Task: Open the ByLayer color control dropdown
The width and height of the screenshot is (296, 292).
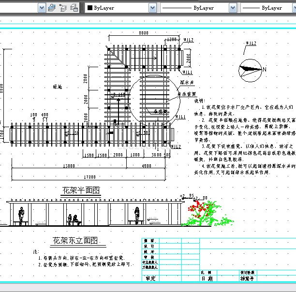Action: 152,8
